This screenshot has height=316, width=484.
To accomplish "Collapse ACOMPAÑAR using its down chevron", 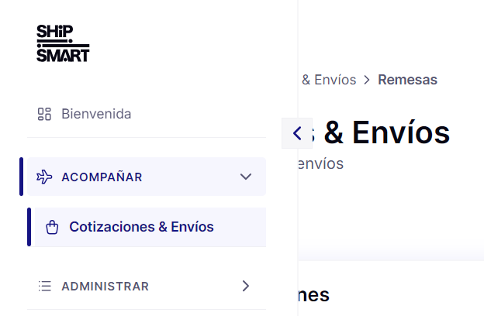I will pyautogui.click(x=246, y=177).
